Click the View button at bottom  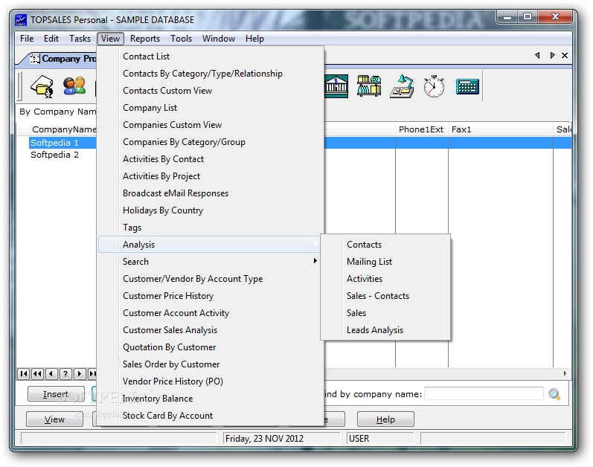[54, 419]
